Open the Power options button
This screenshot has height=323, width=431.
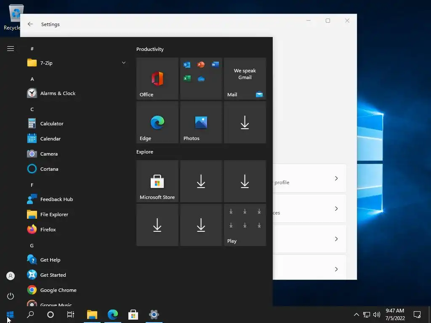(11, 296)
